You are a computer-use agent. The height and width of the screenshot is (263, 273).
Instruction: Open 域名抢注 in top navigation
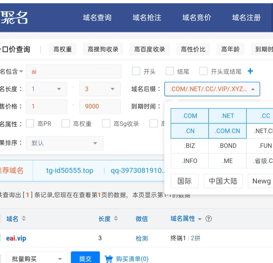[147, 17]
